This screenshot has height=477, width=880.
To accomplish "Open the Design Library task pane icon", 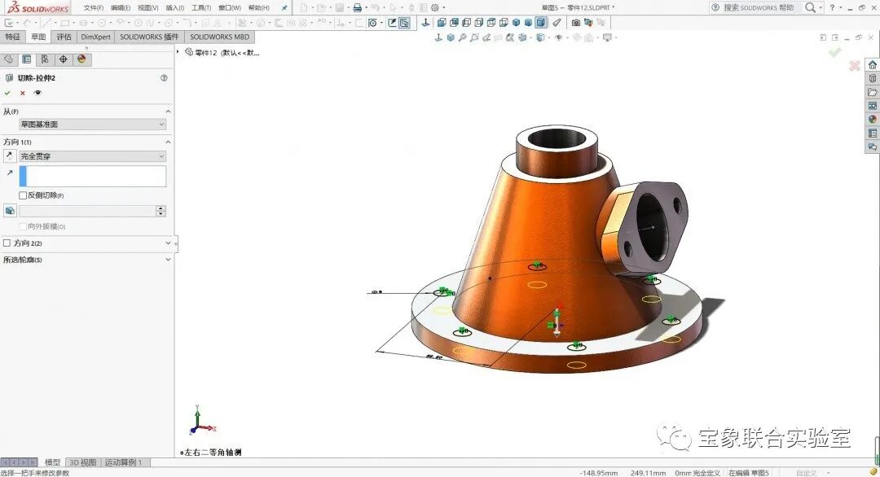I will click(x=872, y=78).
